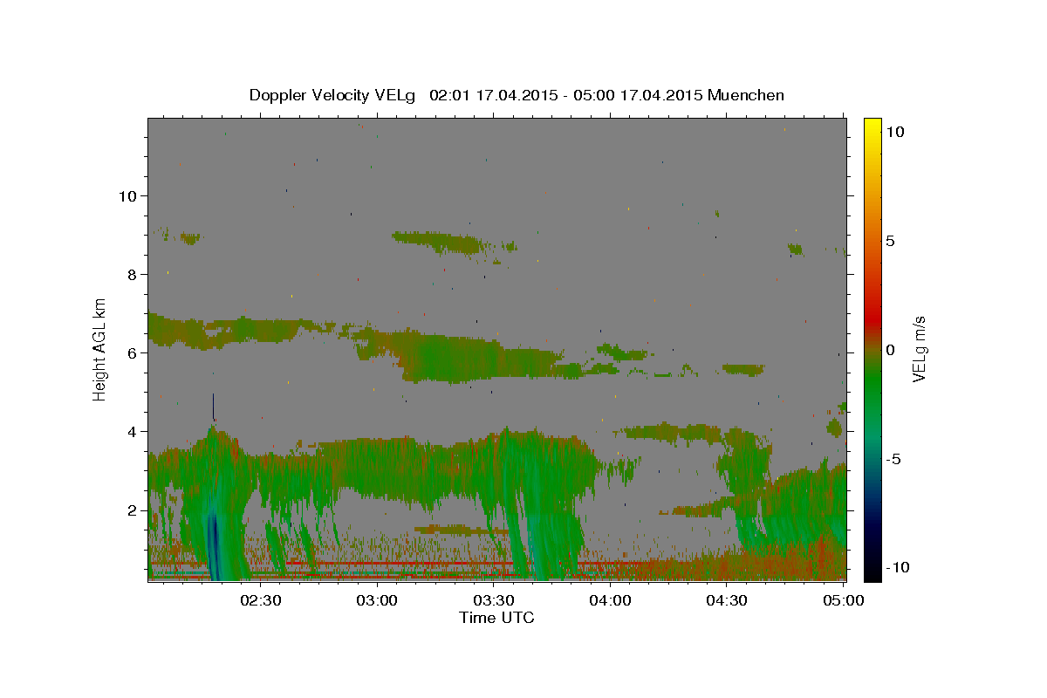
Task: Click the 05:00 time tick label
Action: tap(843, 600)
